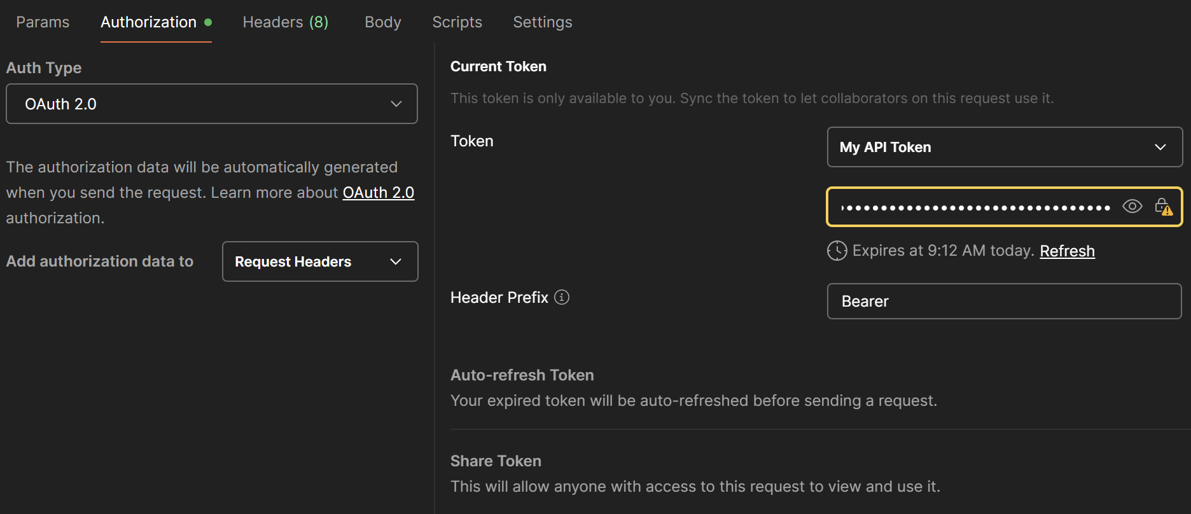
Task: Switch to the Params tab
Action: [43, 22]
